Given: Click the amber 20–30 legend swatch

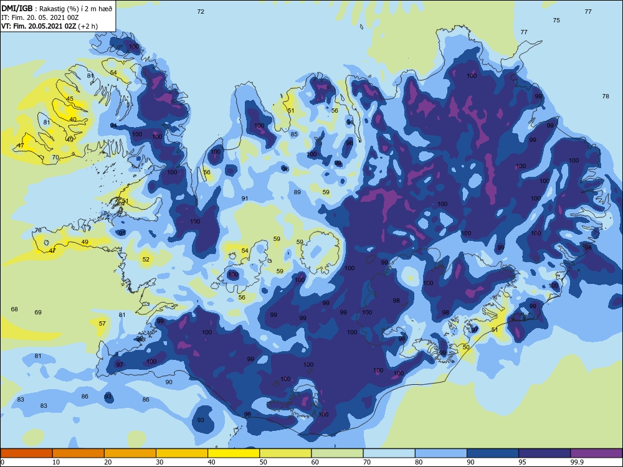Looking at the screenshot, I should [130, 453].
